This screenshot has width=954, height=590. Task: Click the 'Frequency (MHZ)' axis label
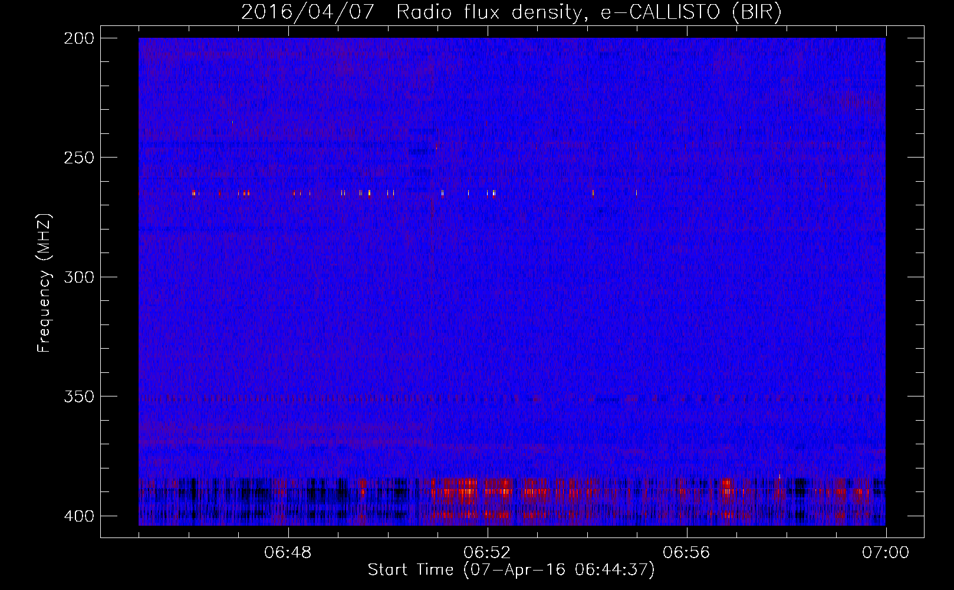44,283
